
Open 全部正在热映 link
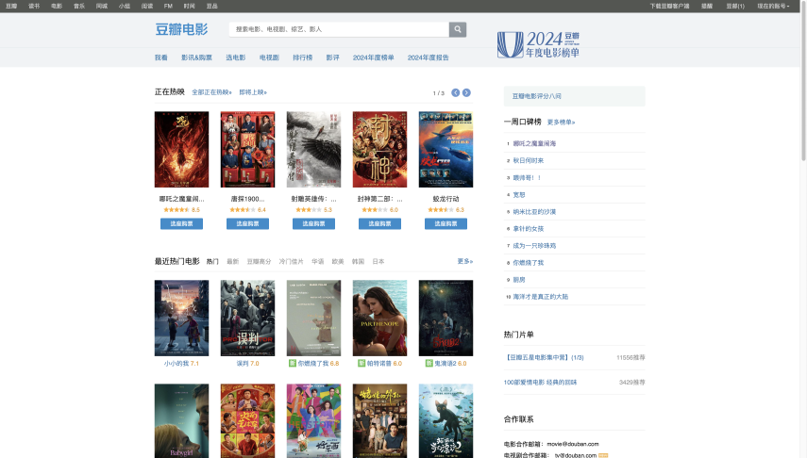[211, 92]
